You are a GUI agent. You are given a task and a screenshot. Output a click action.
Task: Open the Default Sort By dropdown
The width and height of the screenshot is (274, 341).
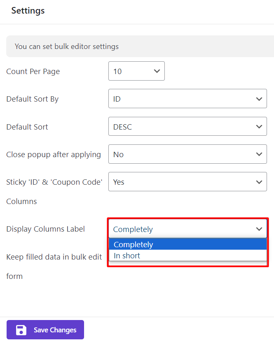187,99
